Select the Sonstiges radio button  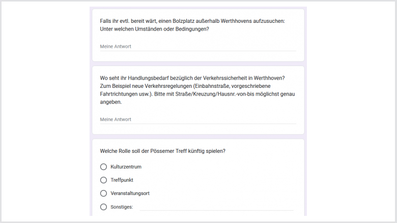coord(103,207)
